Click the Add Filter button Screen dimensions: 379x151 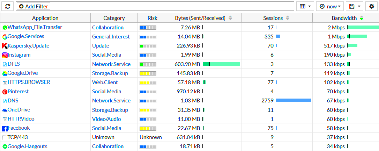(34, 7)
